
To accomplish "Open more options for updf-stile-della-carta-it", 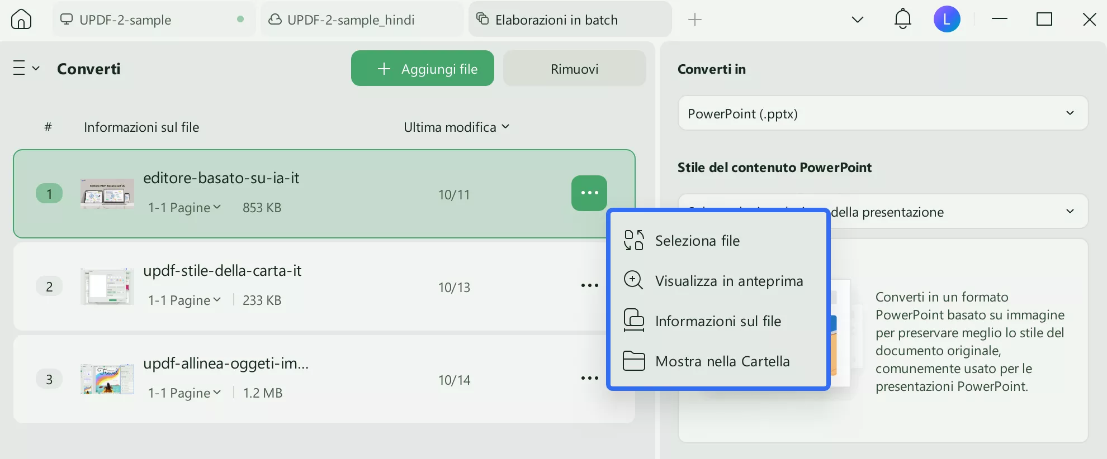I will pyautogui.click(x=589, y=285).
